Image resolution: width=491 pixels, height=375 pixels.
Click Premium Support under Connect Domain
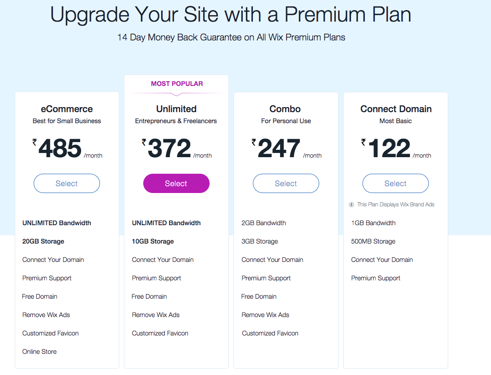[x=376, y=278]
